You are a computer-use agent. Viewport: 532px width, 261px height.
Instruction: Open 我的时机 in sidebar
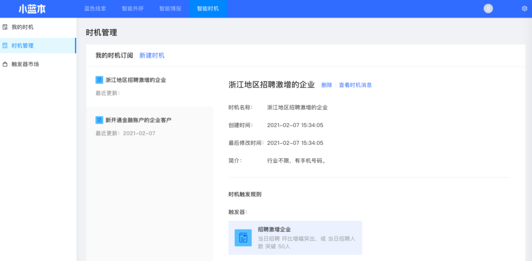point(22,27)
